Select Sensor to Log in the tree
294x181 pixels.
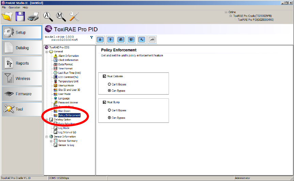click(x=66, y=145)
